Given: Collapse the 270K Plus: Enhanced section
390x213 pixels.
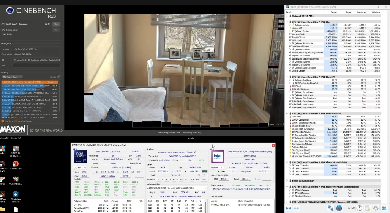Looking at the screenshot, I should pyautogui.click(x=287, y=114).
